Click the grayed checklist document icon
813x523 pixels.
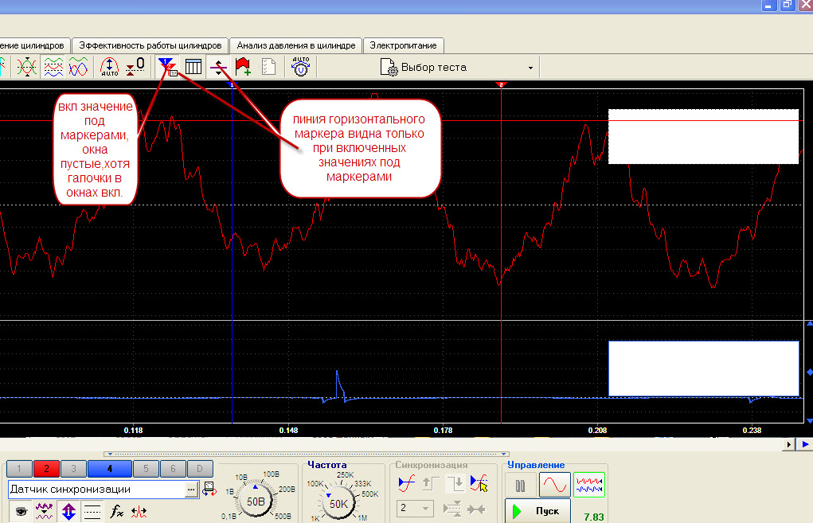tap(268, 67)
